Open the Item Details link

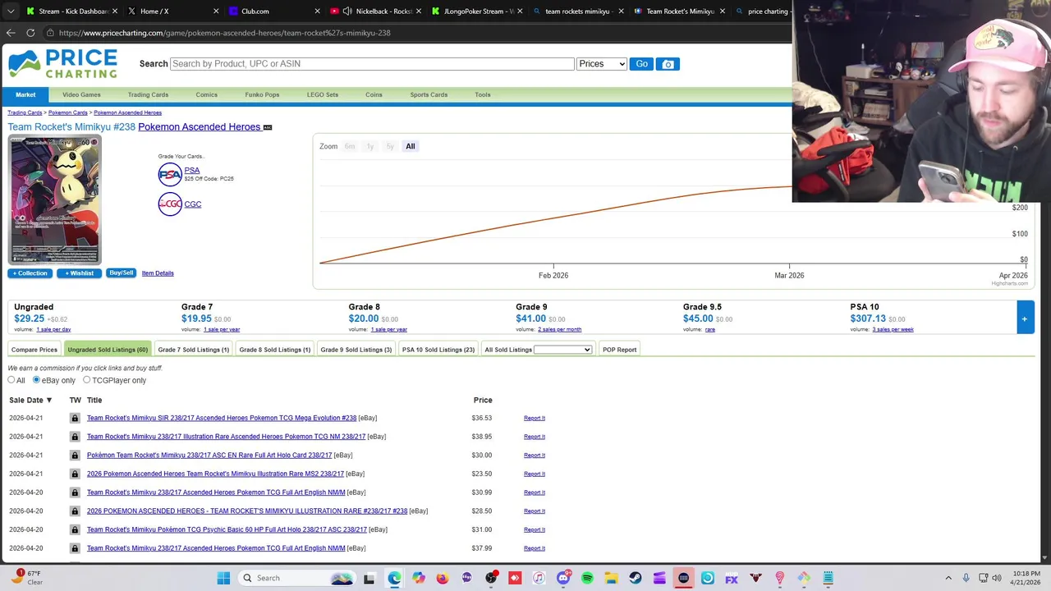click(158, 273)
